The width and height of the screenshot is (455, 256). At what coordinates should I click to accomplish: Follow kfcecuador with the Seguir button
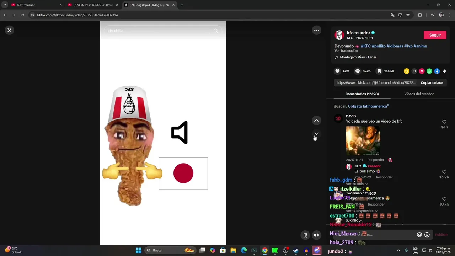coord(435,35)
